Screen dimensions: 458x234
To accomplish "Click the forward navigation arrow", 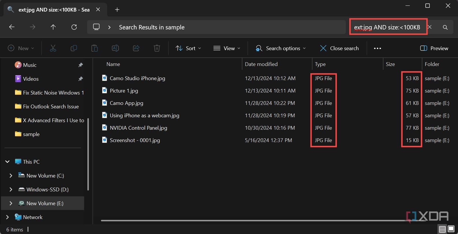I will (33, 27).
